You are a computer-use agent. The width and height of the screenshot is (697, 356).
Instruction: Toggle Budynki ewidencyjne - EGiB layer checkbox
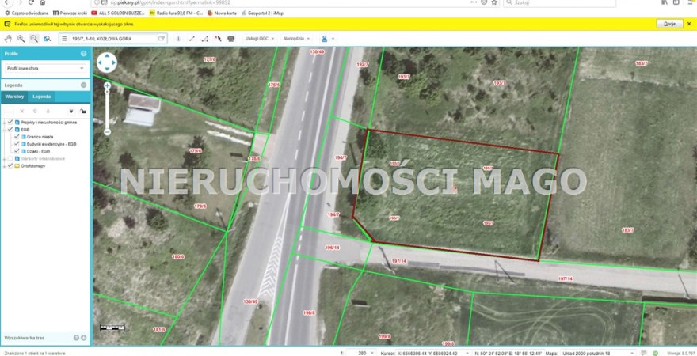17,144
